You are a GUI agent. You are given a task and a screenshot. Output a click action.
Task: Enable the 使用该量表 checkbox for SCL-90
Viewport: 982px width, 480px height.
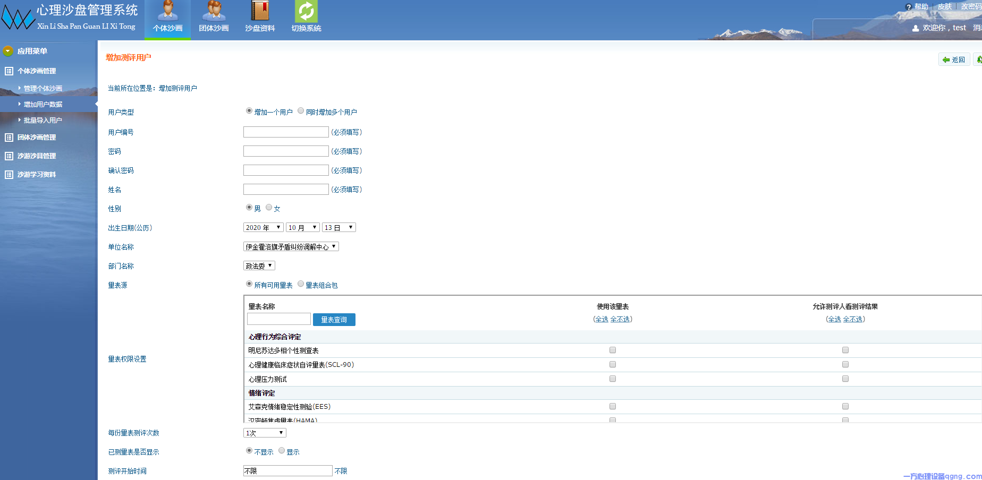612,364
